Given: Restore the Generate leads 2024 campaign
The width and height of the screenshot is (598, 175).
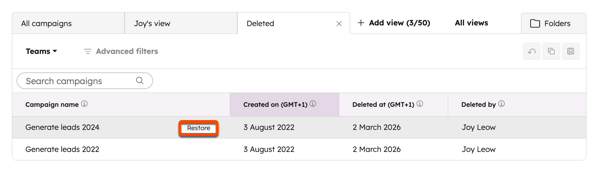Looking at the screenshot, I should pyautogui.click(x=199, y=128).
